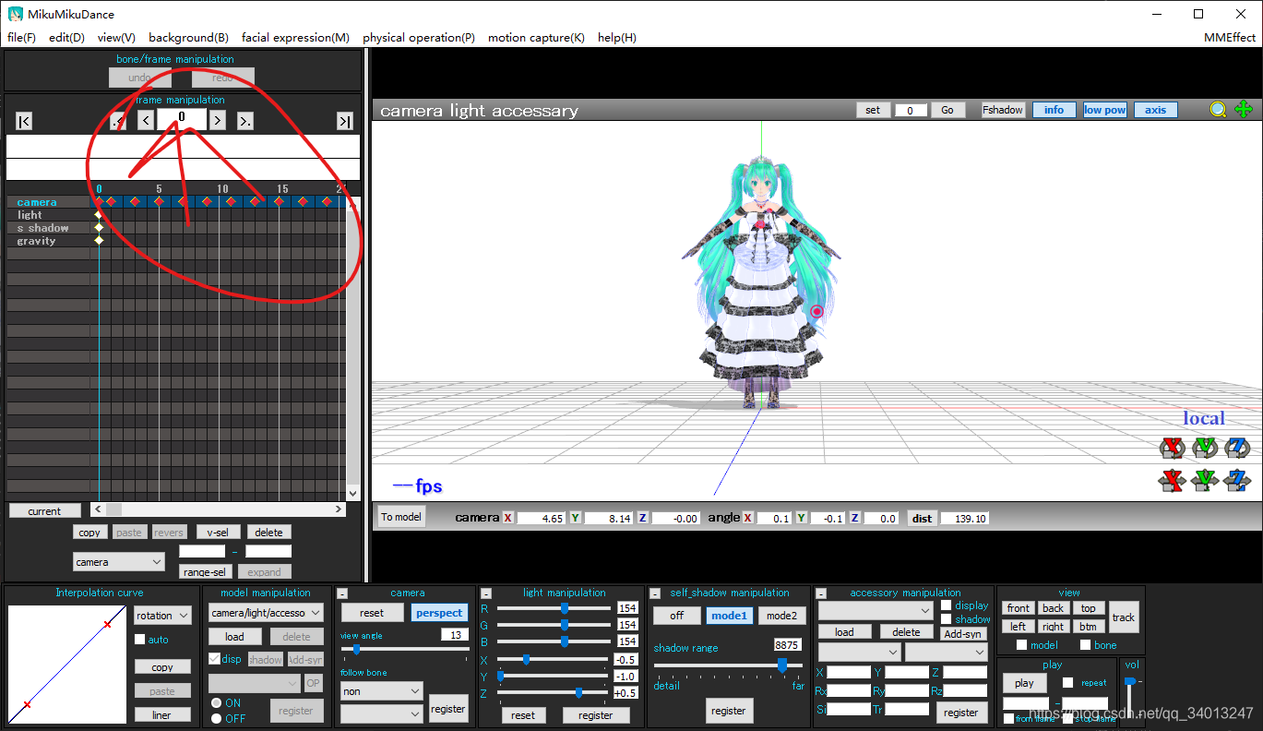
Task: Click the green four-arrow move view icon
Action: (x=1244, y=110)
